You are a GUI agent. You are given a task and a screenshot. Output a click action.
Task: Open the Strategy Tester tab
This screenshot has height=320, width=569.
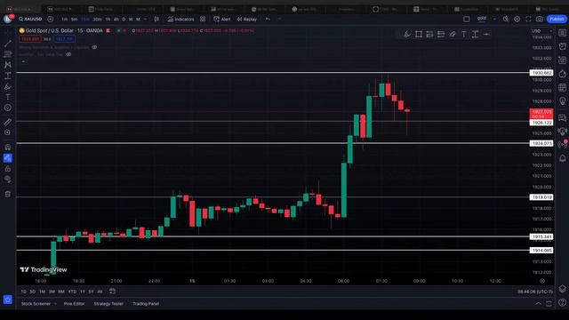pos(108,304)
